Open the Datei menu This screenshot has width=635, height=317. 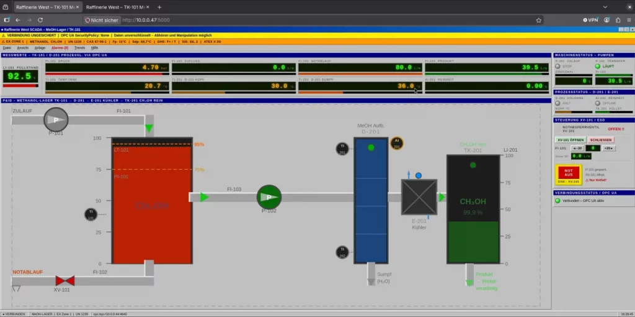click(7, 48)
